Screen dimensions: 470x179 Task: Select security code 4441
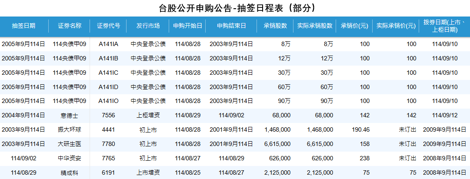point(109,130)
